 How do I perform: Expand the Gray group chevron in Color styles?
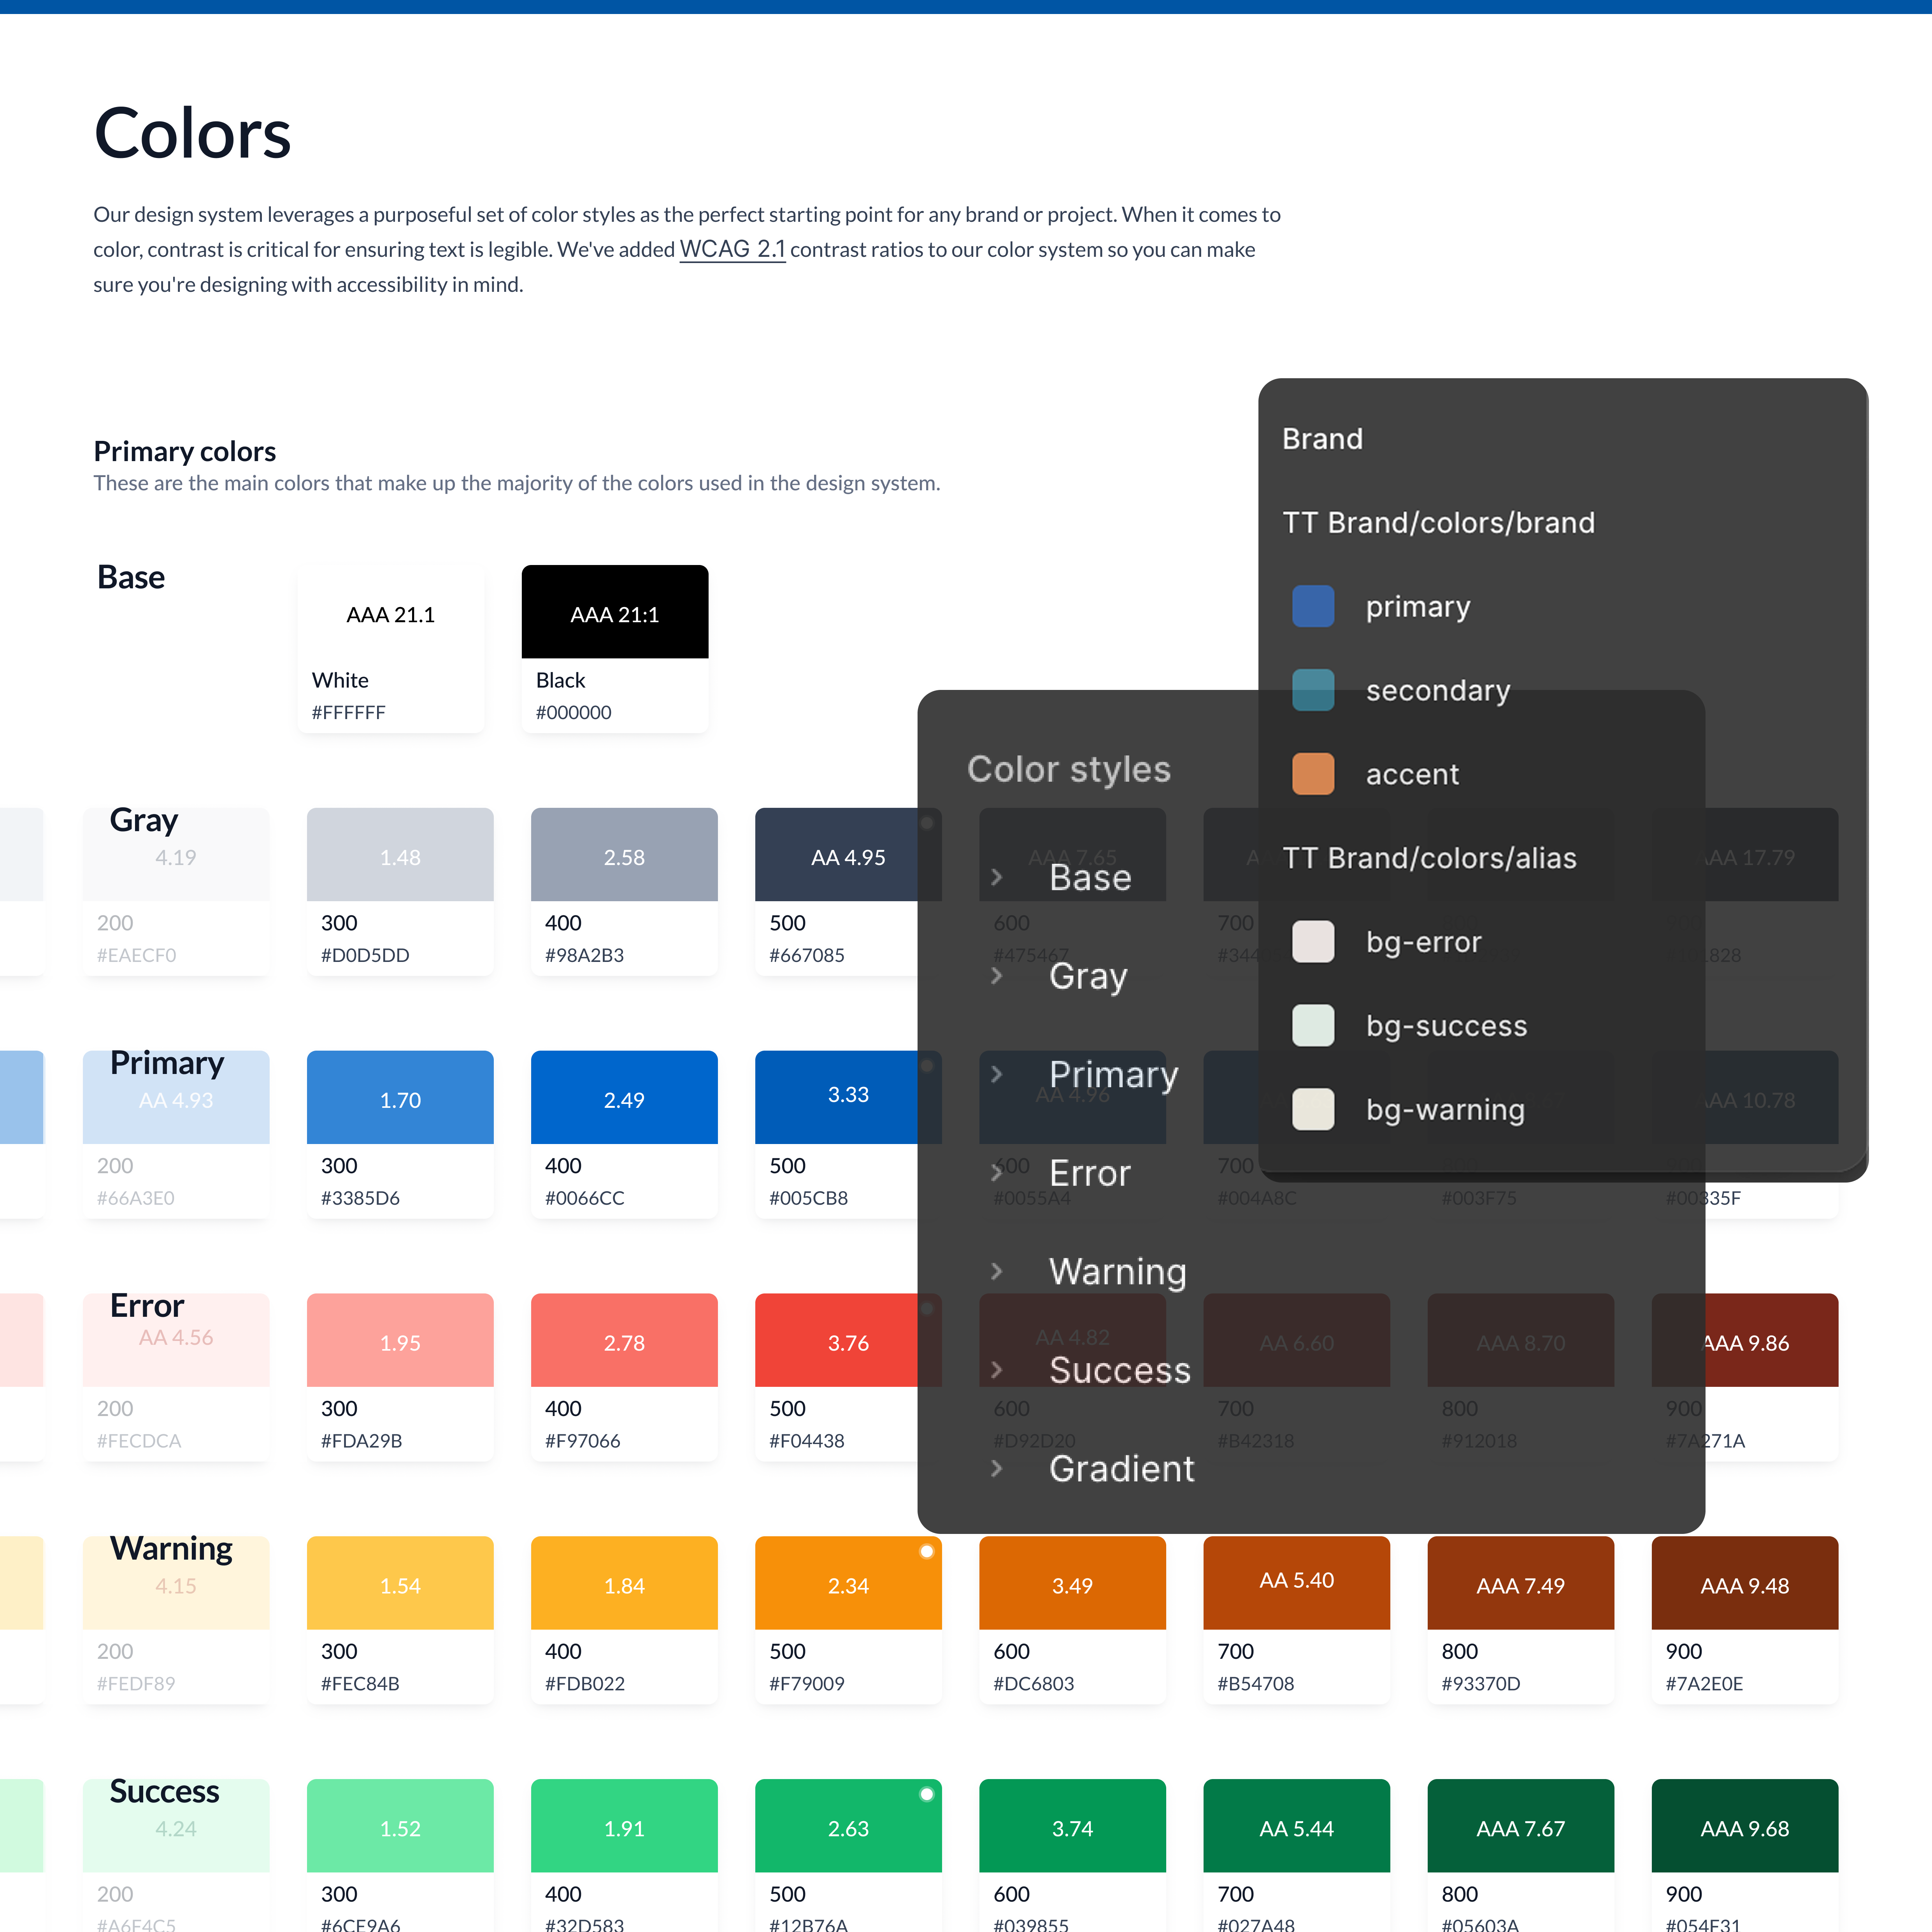tap(996, 976)
